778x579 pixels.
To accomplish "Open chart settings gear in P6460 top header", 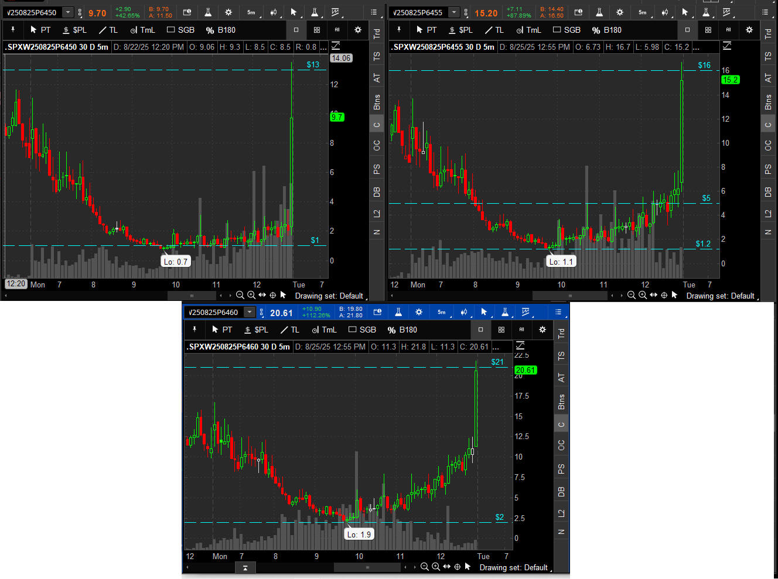I will click(419, 312).
